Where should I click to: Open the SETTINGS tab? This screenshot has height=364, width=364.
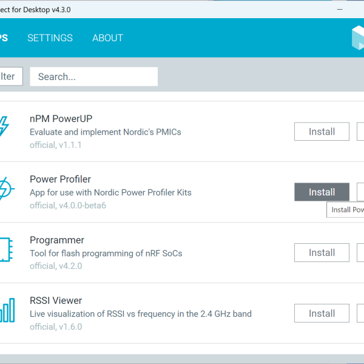(50, 38)
